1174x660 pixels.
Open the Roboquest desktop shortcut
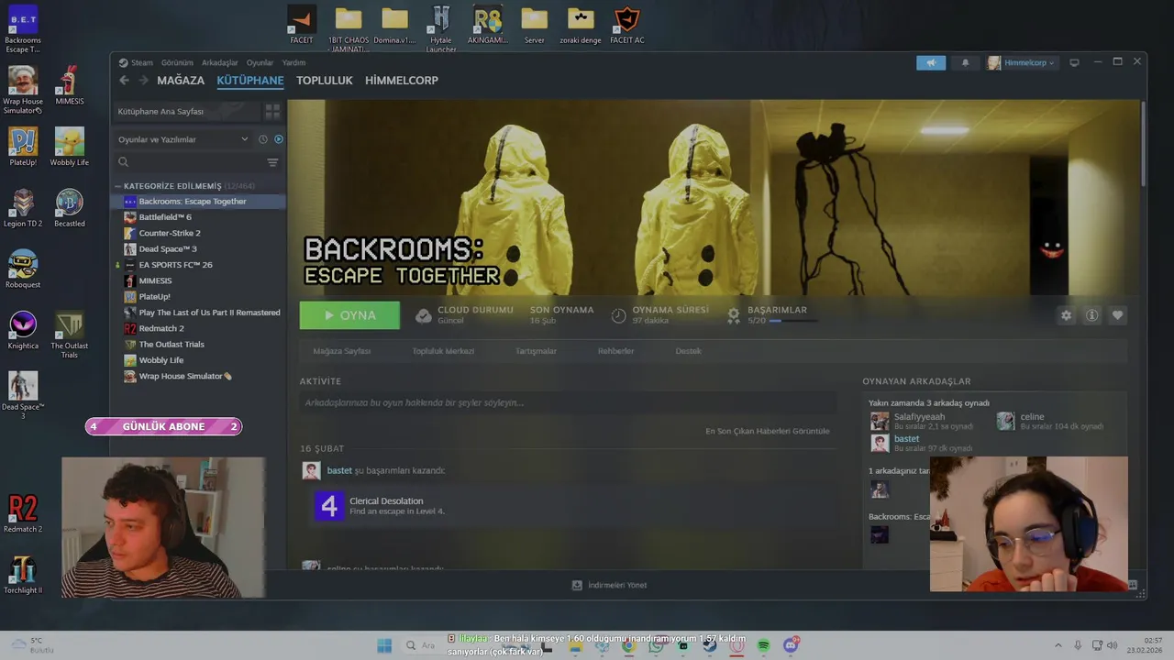tap(23, 269)
